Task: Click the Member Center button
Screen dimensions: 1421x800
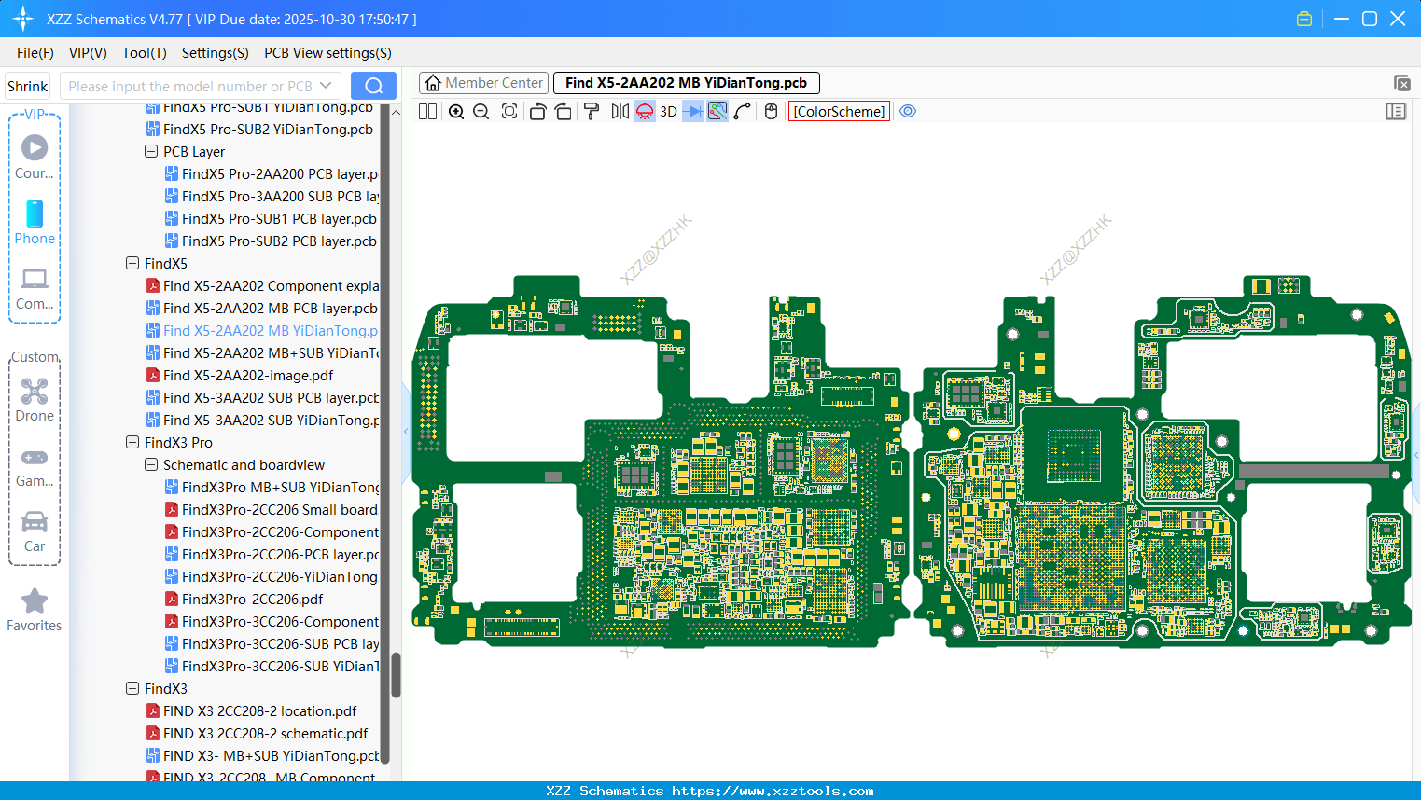Action: (x=484, y=83)
